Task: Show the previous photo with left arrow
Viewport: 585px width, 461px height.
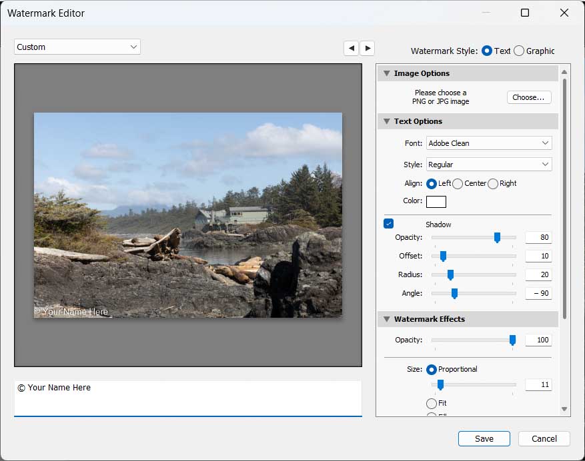Action: coord(351,48)
